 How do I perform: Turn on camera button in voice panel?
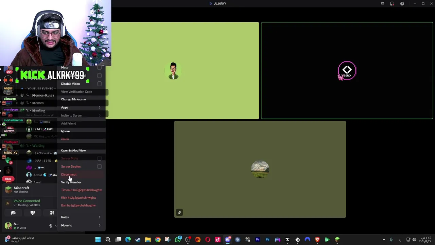pyautogui.click(x=13, y=213)
